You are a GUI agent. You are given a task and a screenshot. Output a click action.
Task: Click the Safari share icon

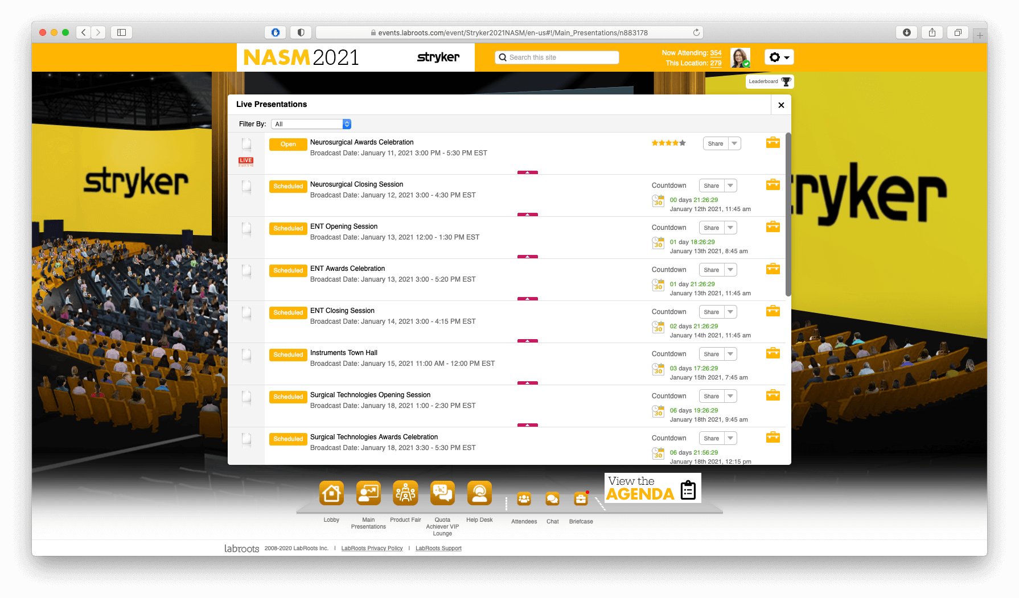click(x=932, y=32)
